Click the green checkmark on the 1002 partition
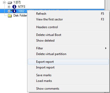The image size is (110, 93). (12, 10)
